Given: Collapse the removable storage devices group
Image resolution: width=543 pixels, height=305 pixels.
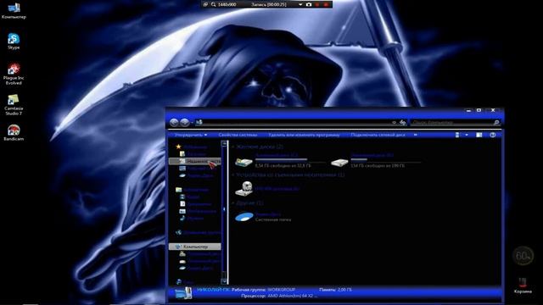Looking at the screenshot, I should point(288,175).
